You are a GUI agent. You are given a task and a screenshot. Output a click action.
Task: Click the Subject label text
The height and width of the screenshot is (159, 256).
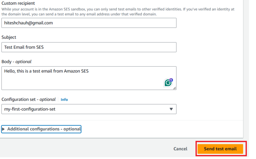tap(9, 37)
